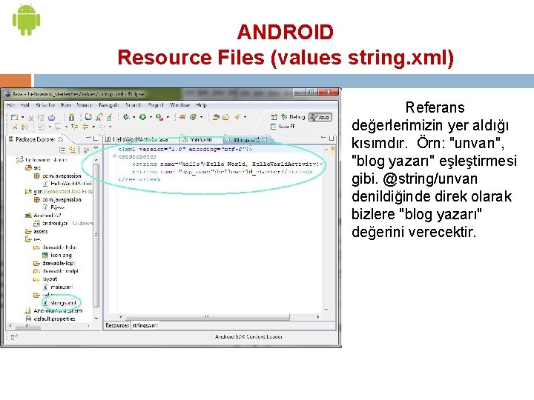
Task: Switch to the HelloWorldActivity.java editor tab
Action: (x=141, y=139)
